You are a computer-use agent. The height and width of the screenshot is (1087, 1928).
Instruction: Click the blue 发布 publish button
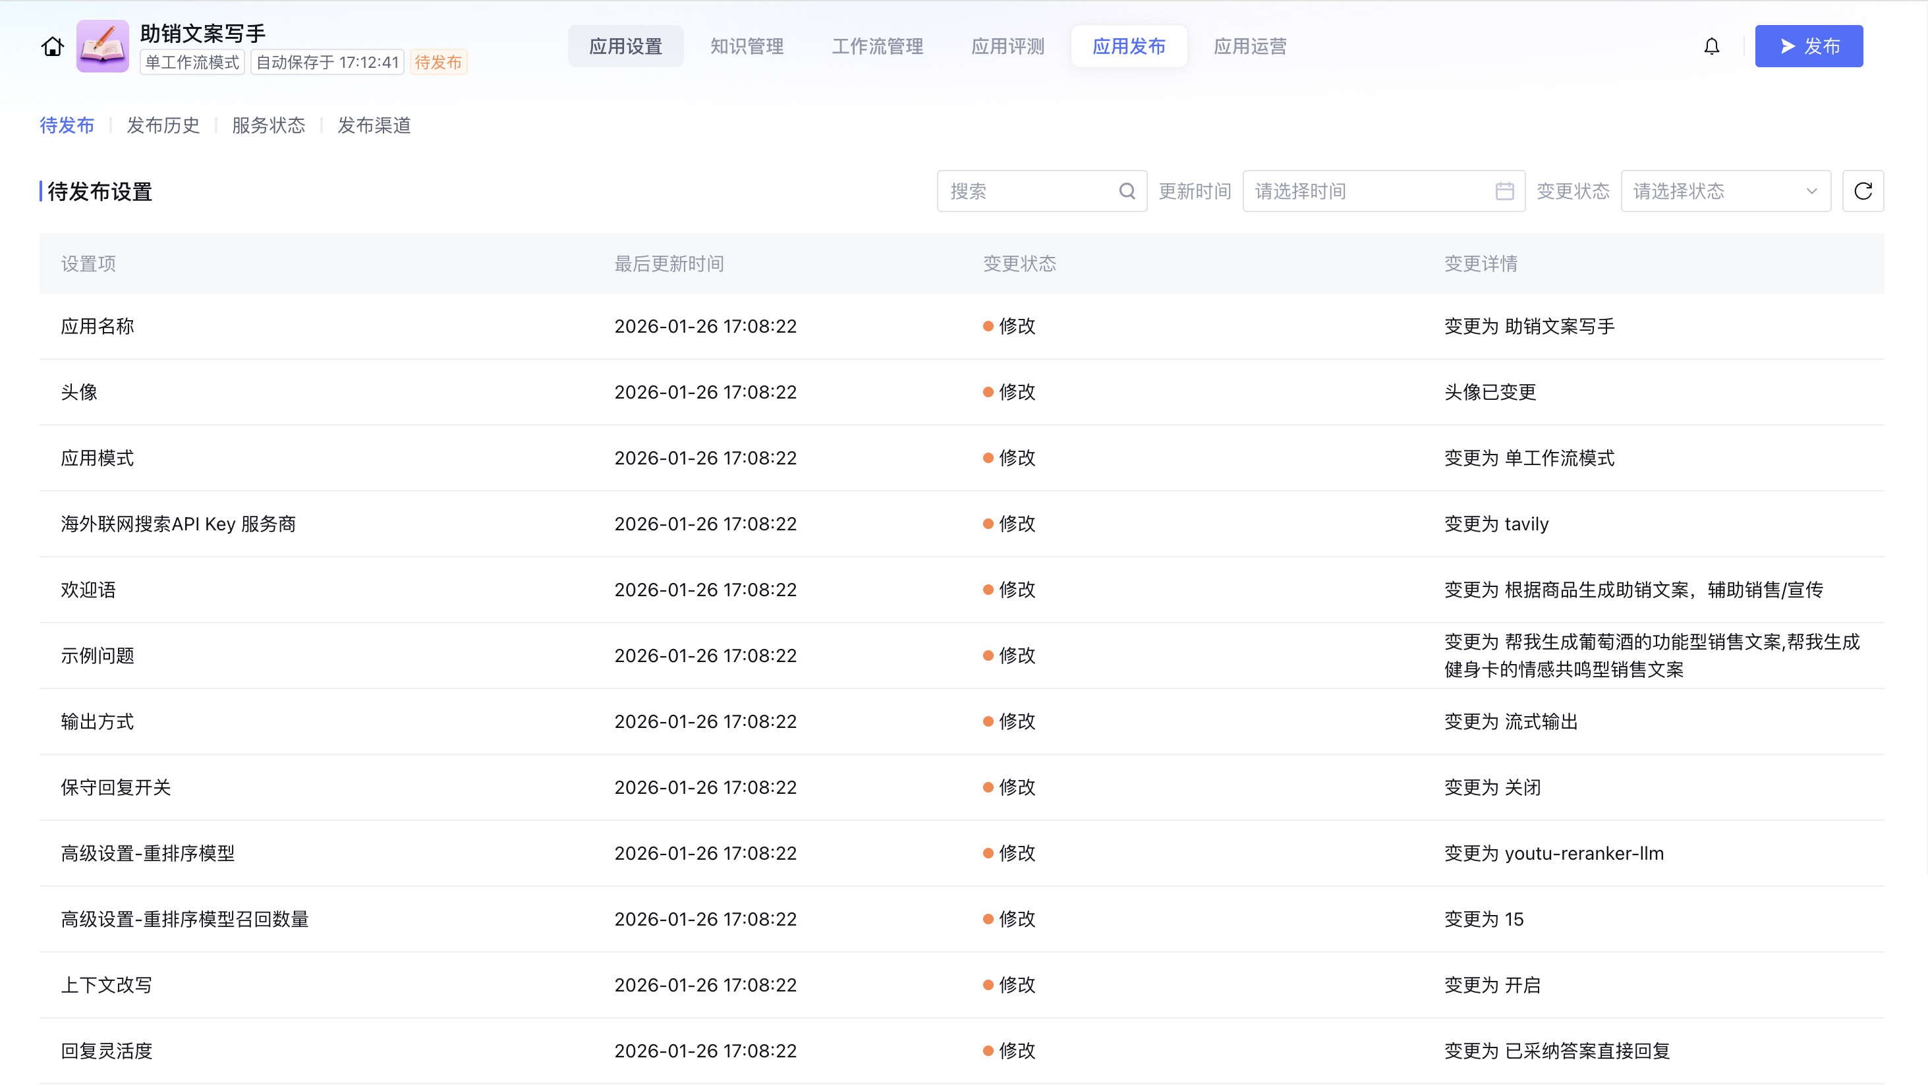(x=1808, y=46)
